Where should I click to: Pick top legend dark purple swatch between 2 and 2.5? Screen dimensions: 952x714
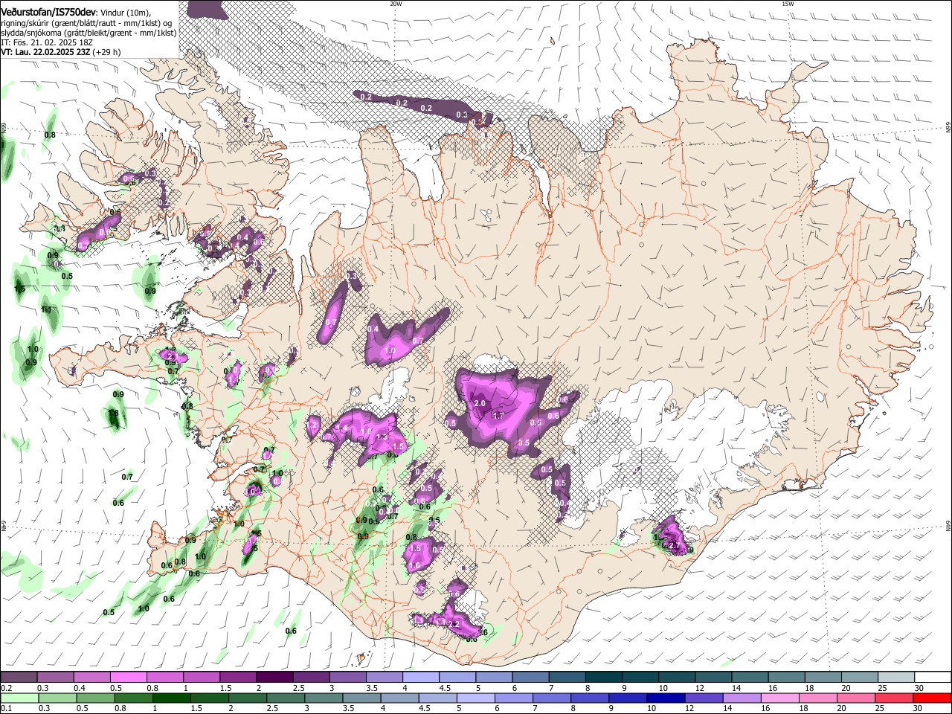click(274, 677)
